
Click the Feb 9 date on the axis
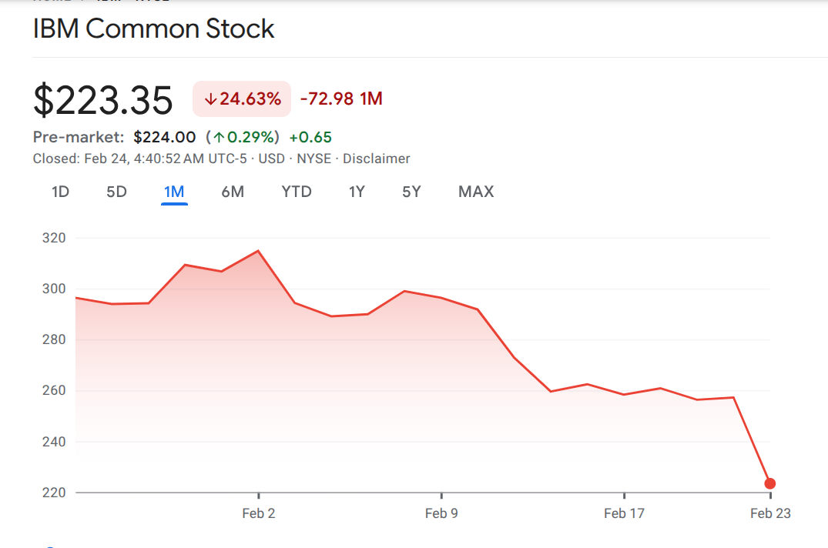441,513
